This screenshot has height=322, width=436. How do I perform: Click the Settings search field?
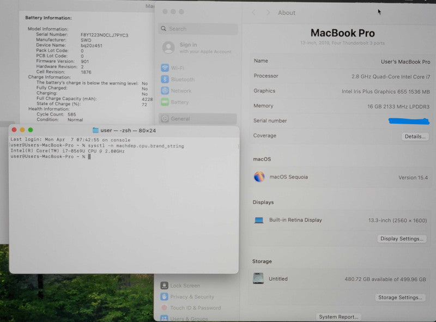click(x=198, y=29)
